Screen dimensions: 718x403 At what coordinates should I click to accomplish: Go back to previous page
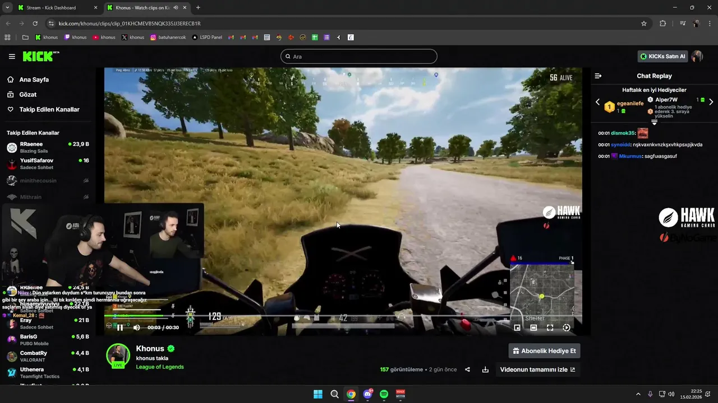[x=8, y=24]
